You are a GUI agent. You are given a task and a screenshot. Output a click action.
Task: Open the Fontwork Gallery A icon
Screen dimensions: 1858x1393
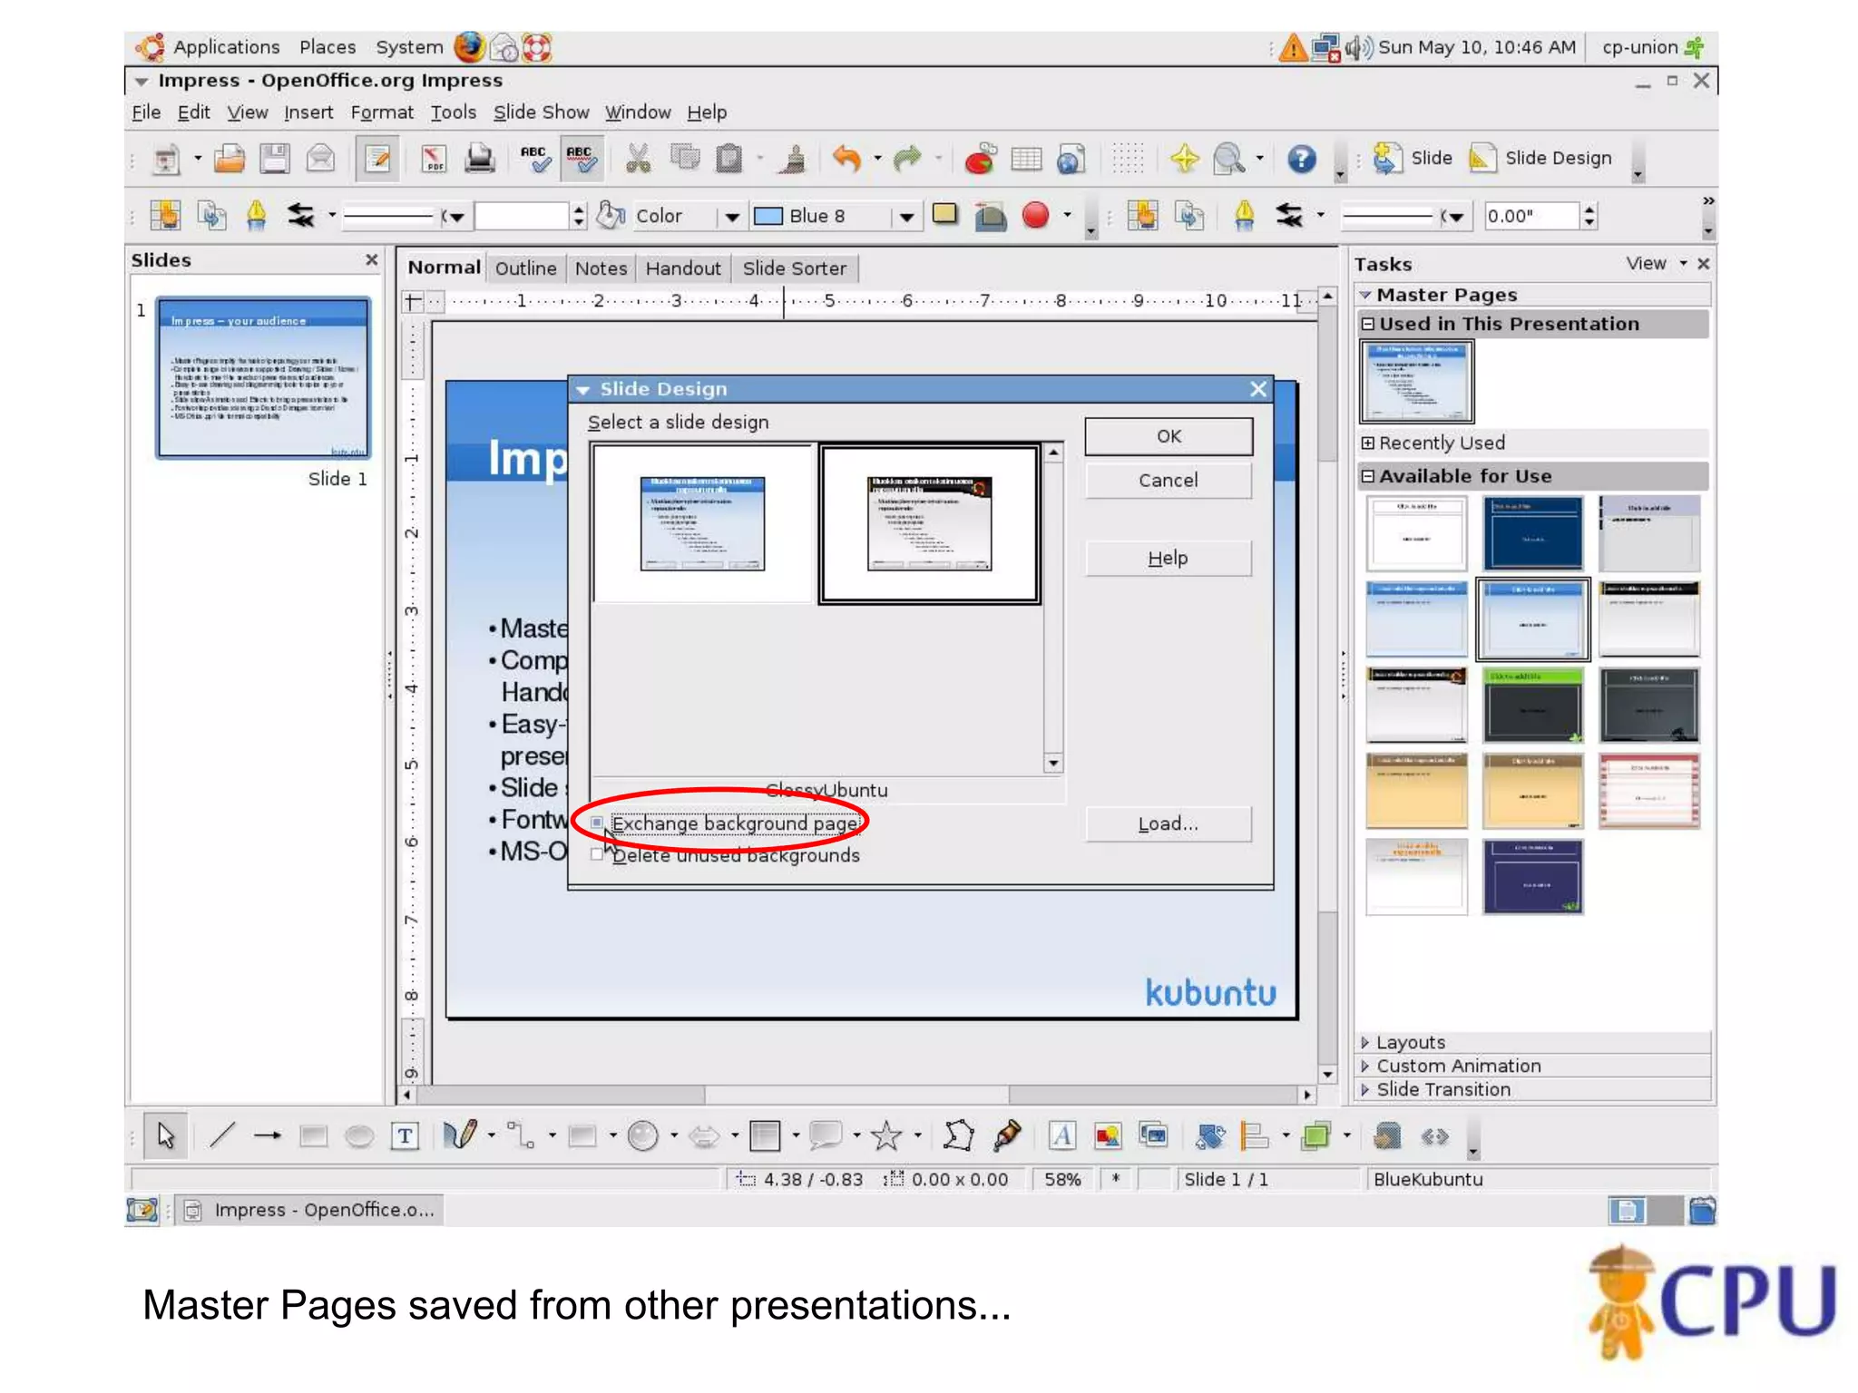click(x=1062, y=1135)
